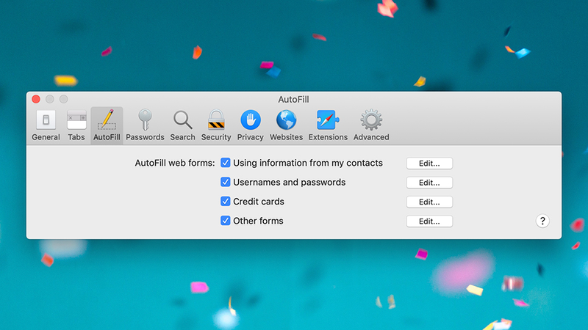Uncheck Other forms checkbox
Viewport: 588px width, 330px height.
click(x=226, y=221)
